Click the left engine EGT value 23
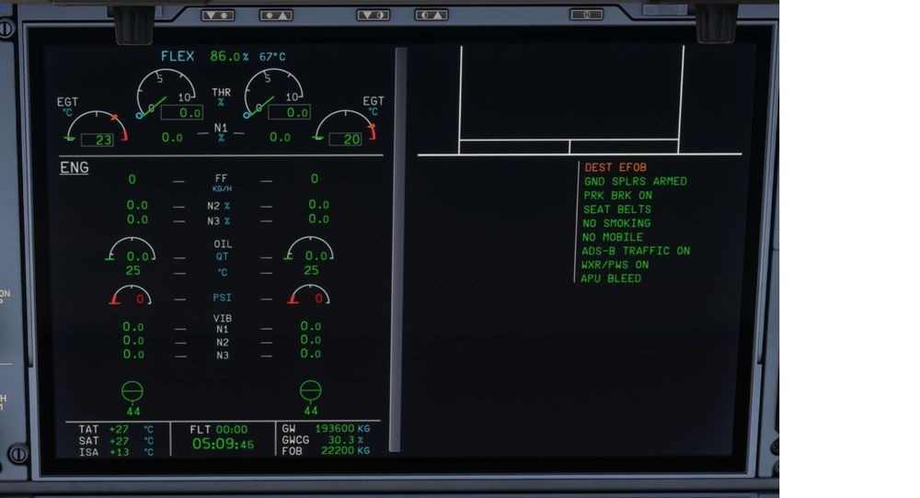 coord(97,140)
